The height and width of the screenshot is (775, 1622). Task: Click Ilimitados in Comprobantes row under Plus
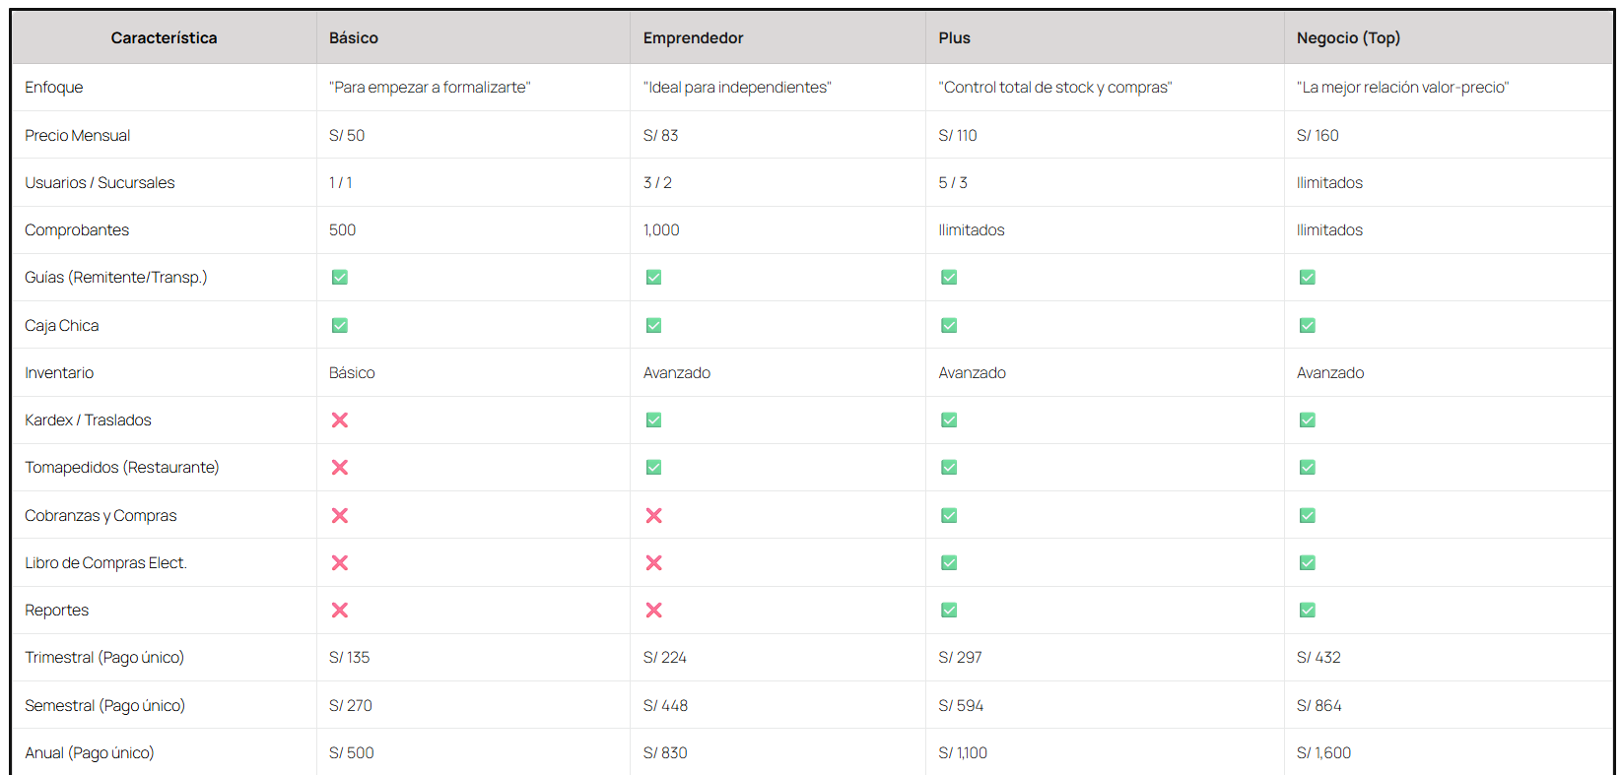(x=972, y=230)
